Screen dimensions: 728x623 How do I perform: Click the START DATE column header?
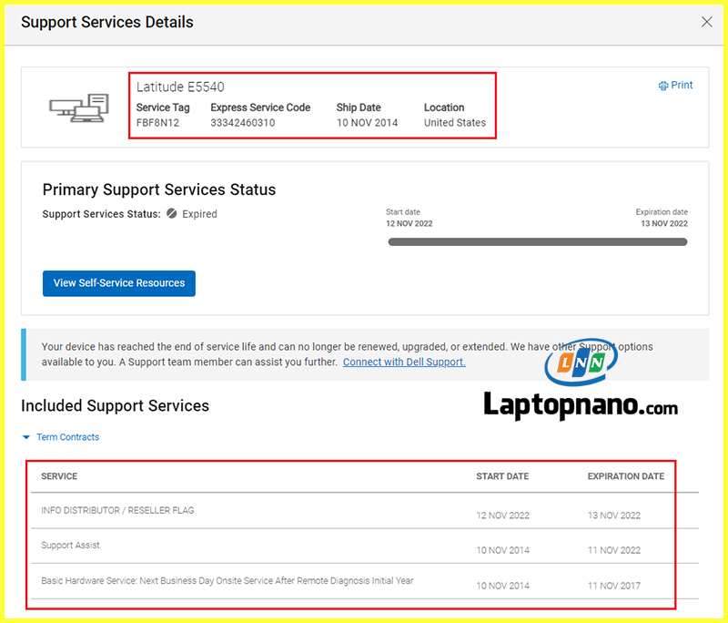coord(502,476)
